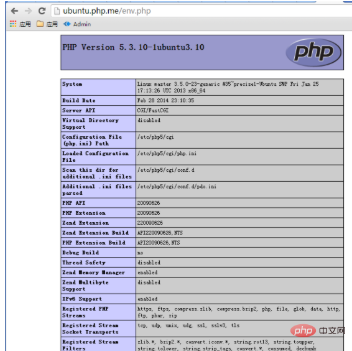Click the /etc/php5/cgi path value
The image size is (352, 351).
155,137
